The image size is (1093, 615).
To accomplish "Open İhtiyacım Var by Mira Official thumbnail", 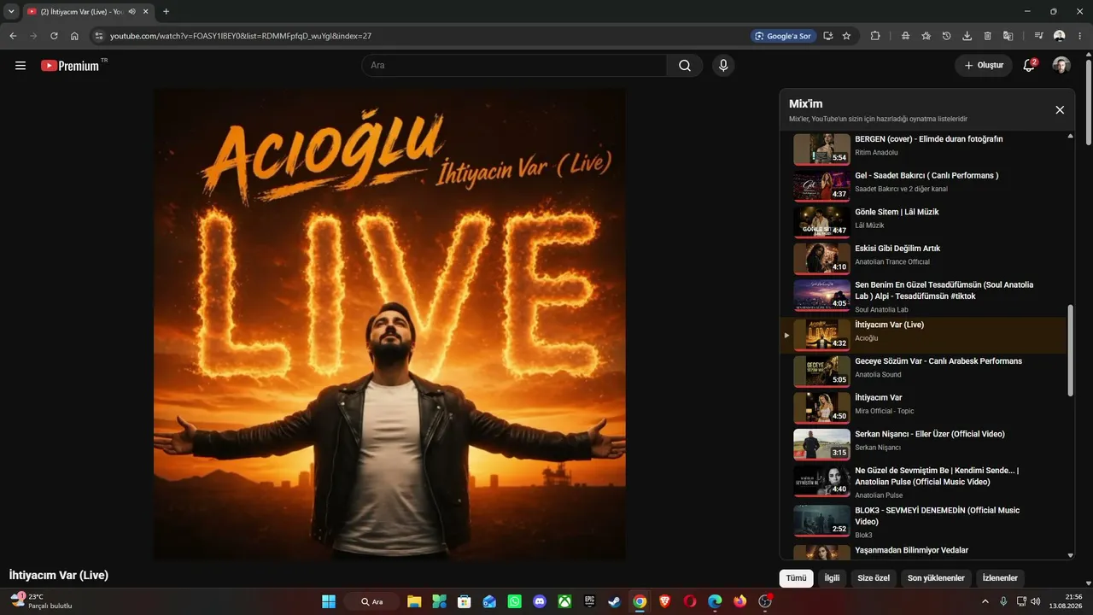I will (x=821, y=408).
